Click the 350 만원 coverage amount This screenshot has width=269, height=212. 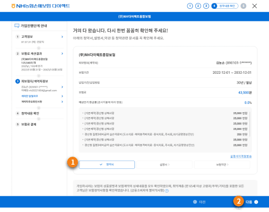[242, 134]
